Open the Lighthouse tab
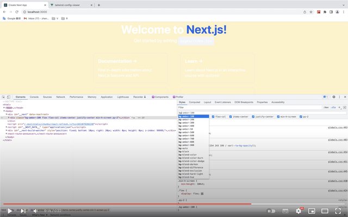348x217 pixels. click(x=123, y=97)
